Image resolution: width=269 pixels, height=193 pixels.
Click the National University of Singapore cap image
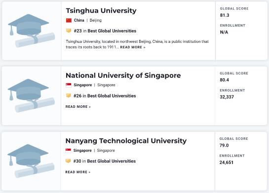[x=31, y=96]
